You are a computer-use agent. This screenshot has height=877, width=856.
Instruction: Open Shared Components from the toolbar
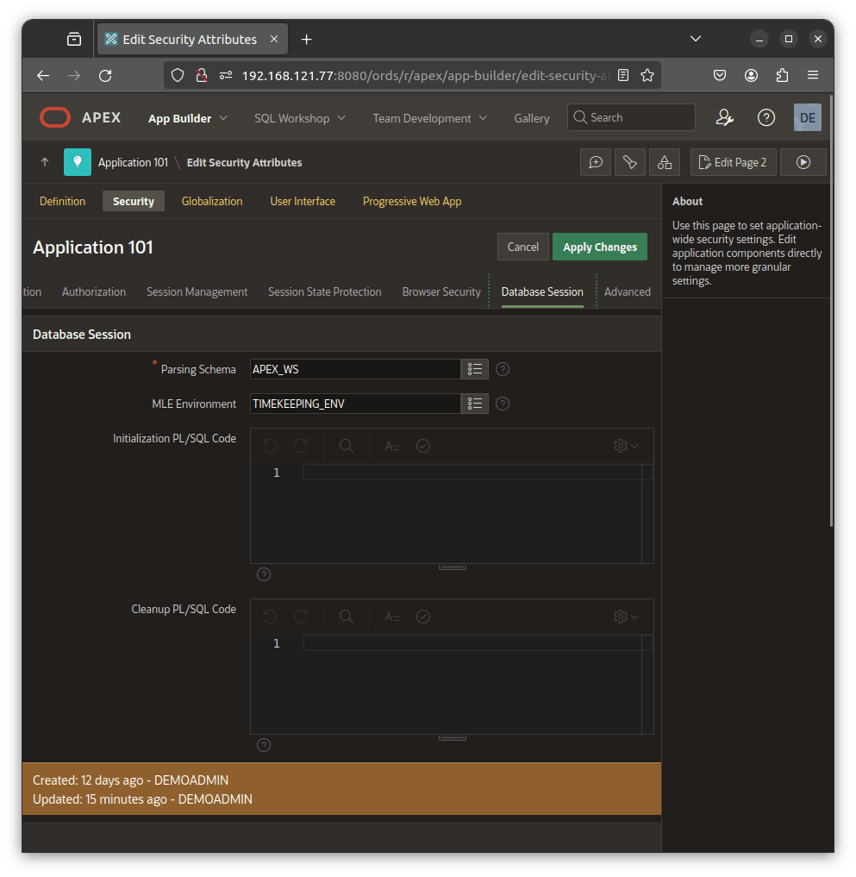665,162
